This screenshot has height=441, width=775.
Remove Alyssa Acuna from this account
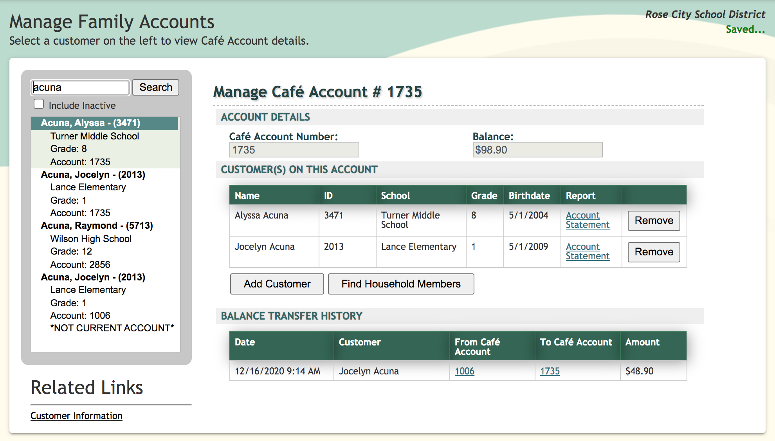point(654,220)
